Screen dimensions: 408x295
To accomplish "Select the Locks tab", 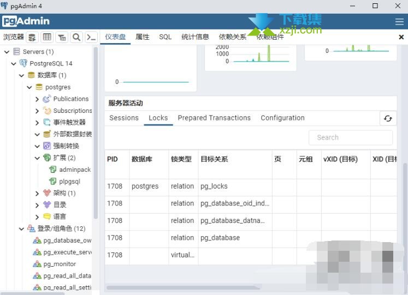I will click(x=158, y=118).
